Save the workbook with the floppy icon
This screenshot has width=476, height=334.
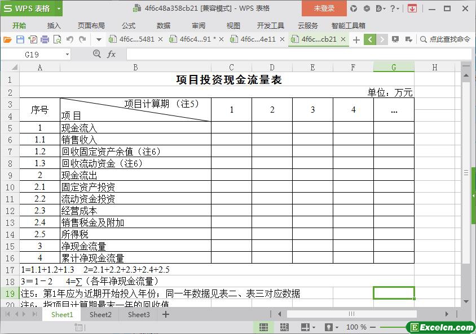coord(20,39)
